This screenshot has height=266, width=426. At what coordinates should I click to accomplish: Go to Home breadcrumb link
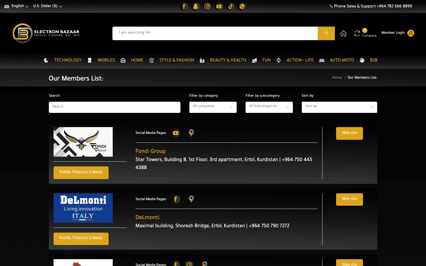tap(337, 78)
